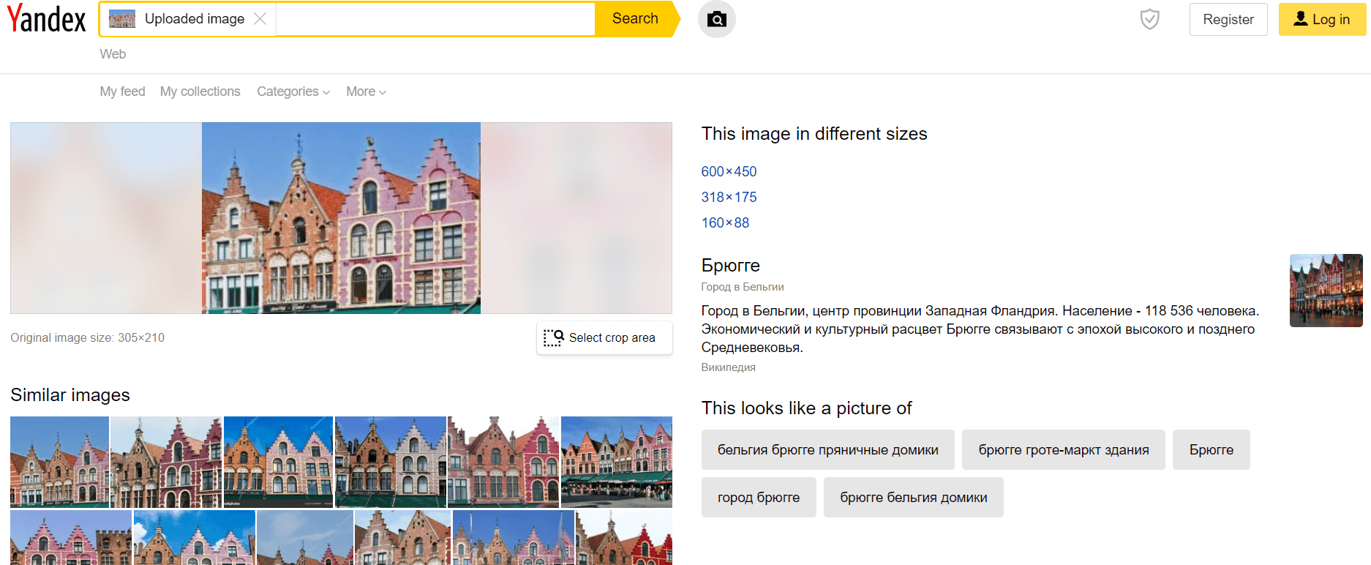Viewport: 1371px width, 565px height.
Task: Click the Log in button
Action: point(1322,20)
